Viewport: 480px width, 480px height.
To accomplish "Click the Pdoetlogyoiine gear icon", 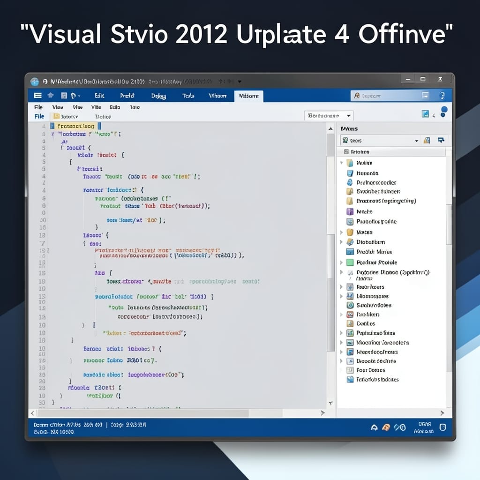I will tap(350, 222).
